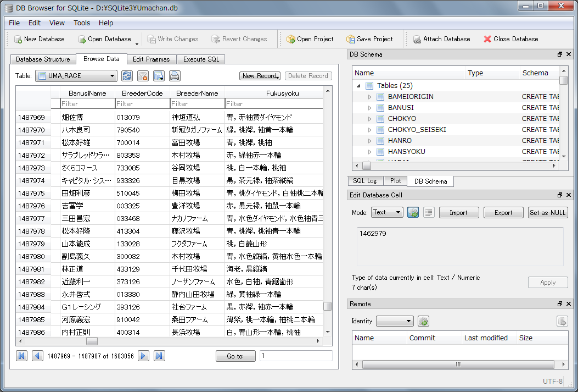Undock the DB Schema panel

(560, 54)
